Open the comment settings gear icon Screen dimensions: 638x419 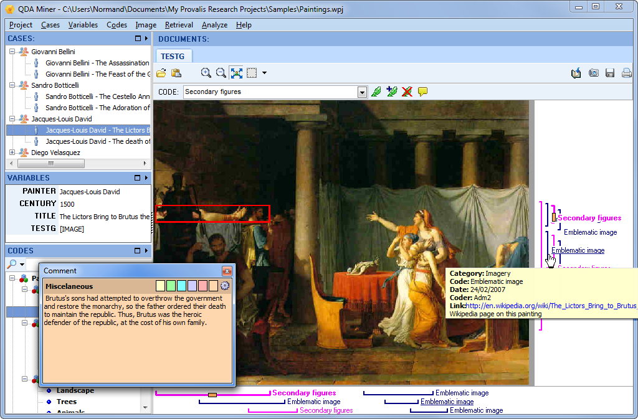pyautogui.click(x=225, y=286)
